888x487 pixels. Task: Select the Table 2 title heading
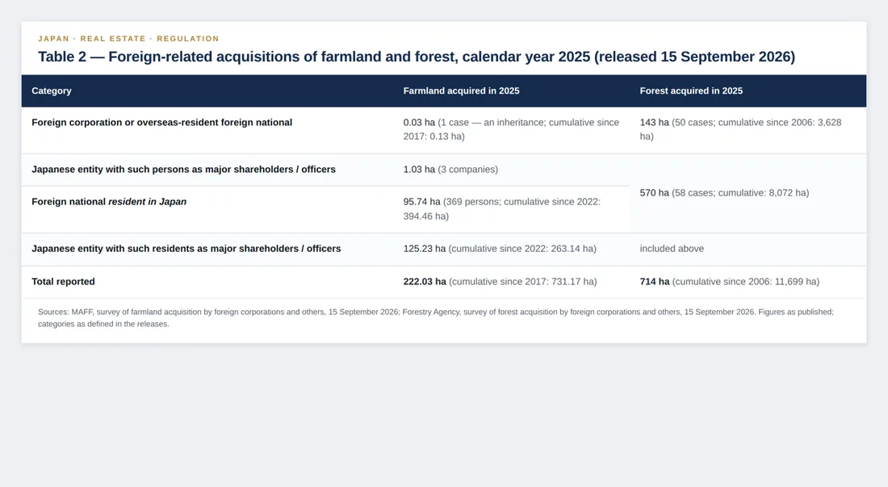click(x=417, y=57)
